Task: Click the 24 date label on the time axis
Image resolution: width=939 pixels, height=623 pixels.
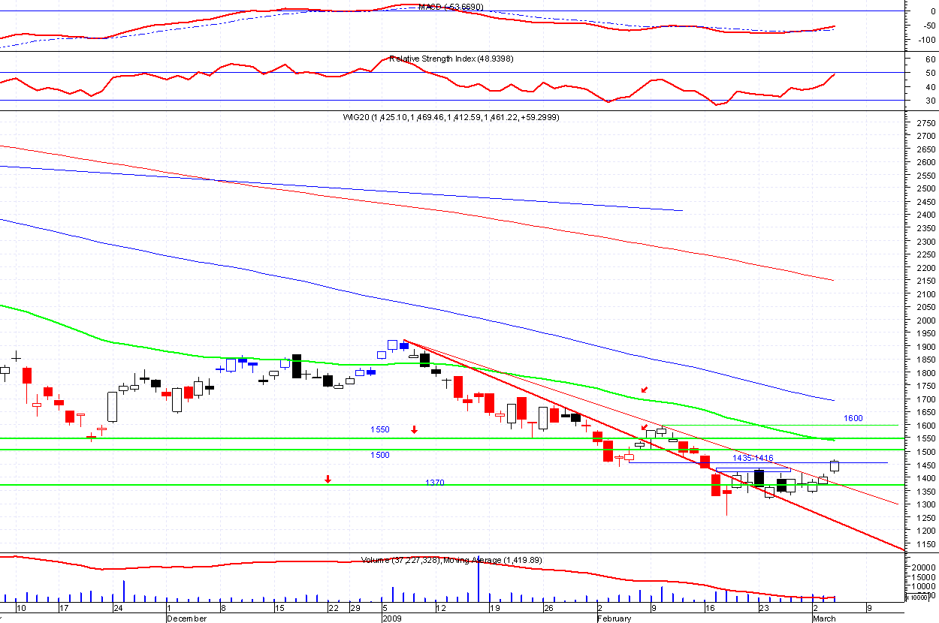Action: click(x=118, y=608)
